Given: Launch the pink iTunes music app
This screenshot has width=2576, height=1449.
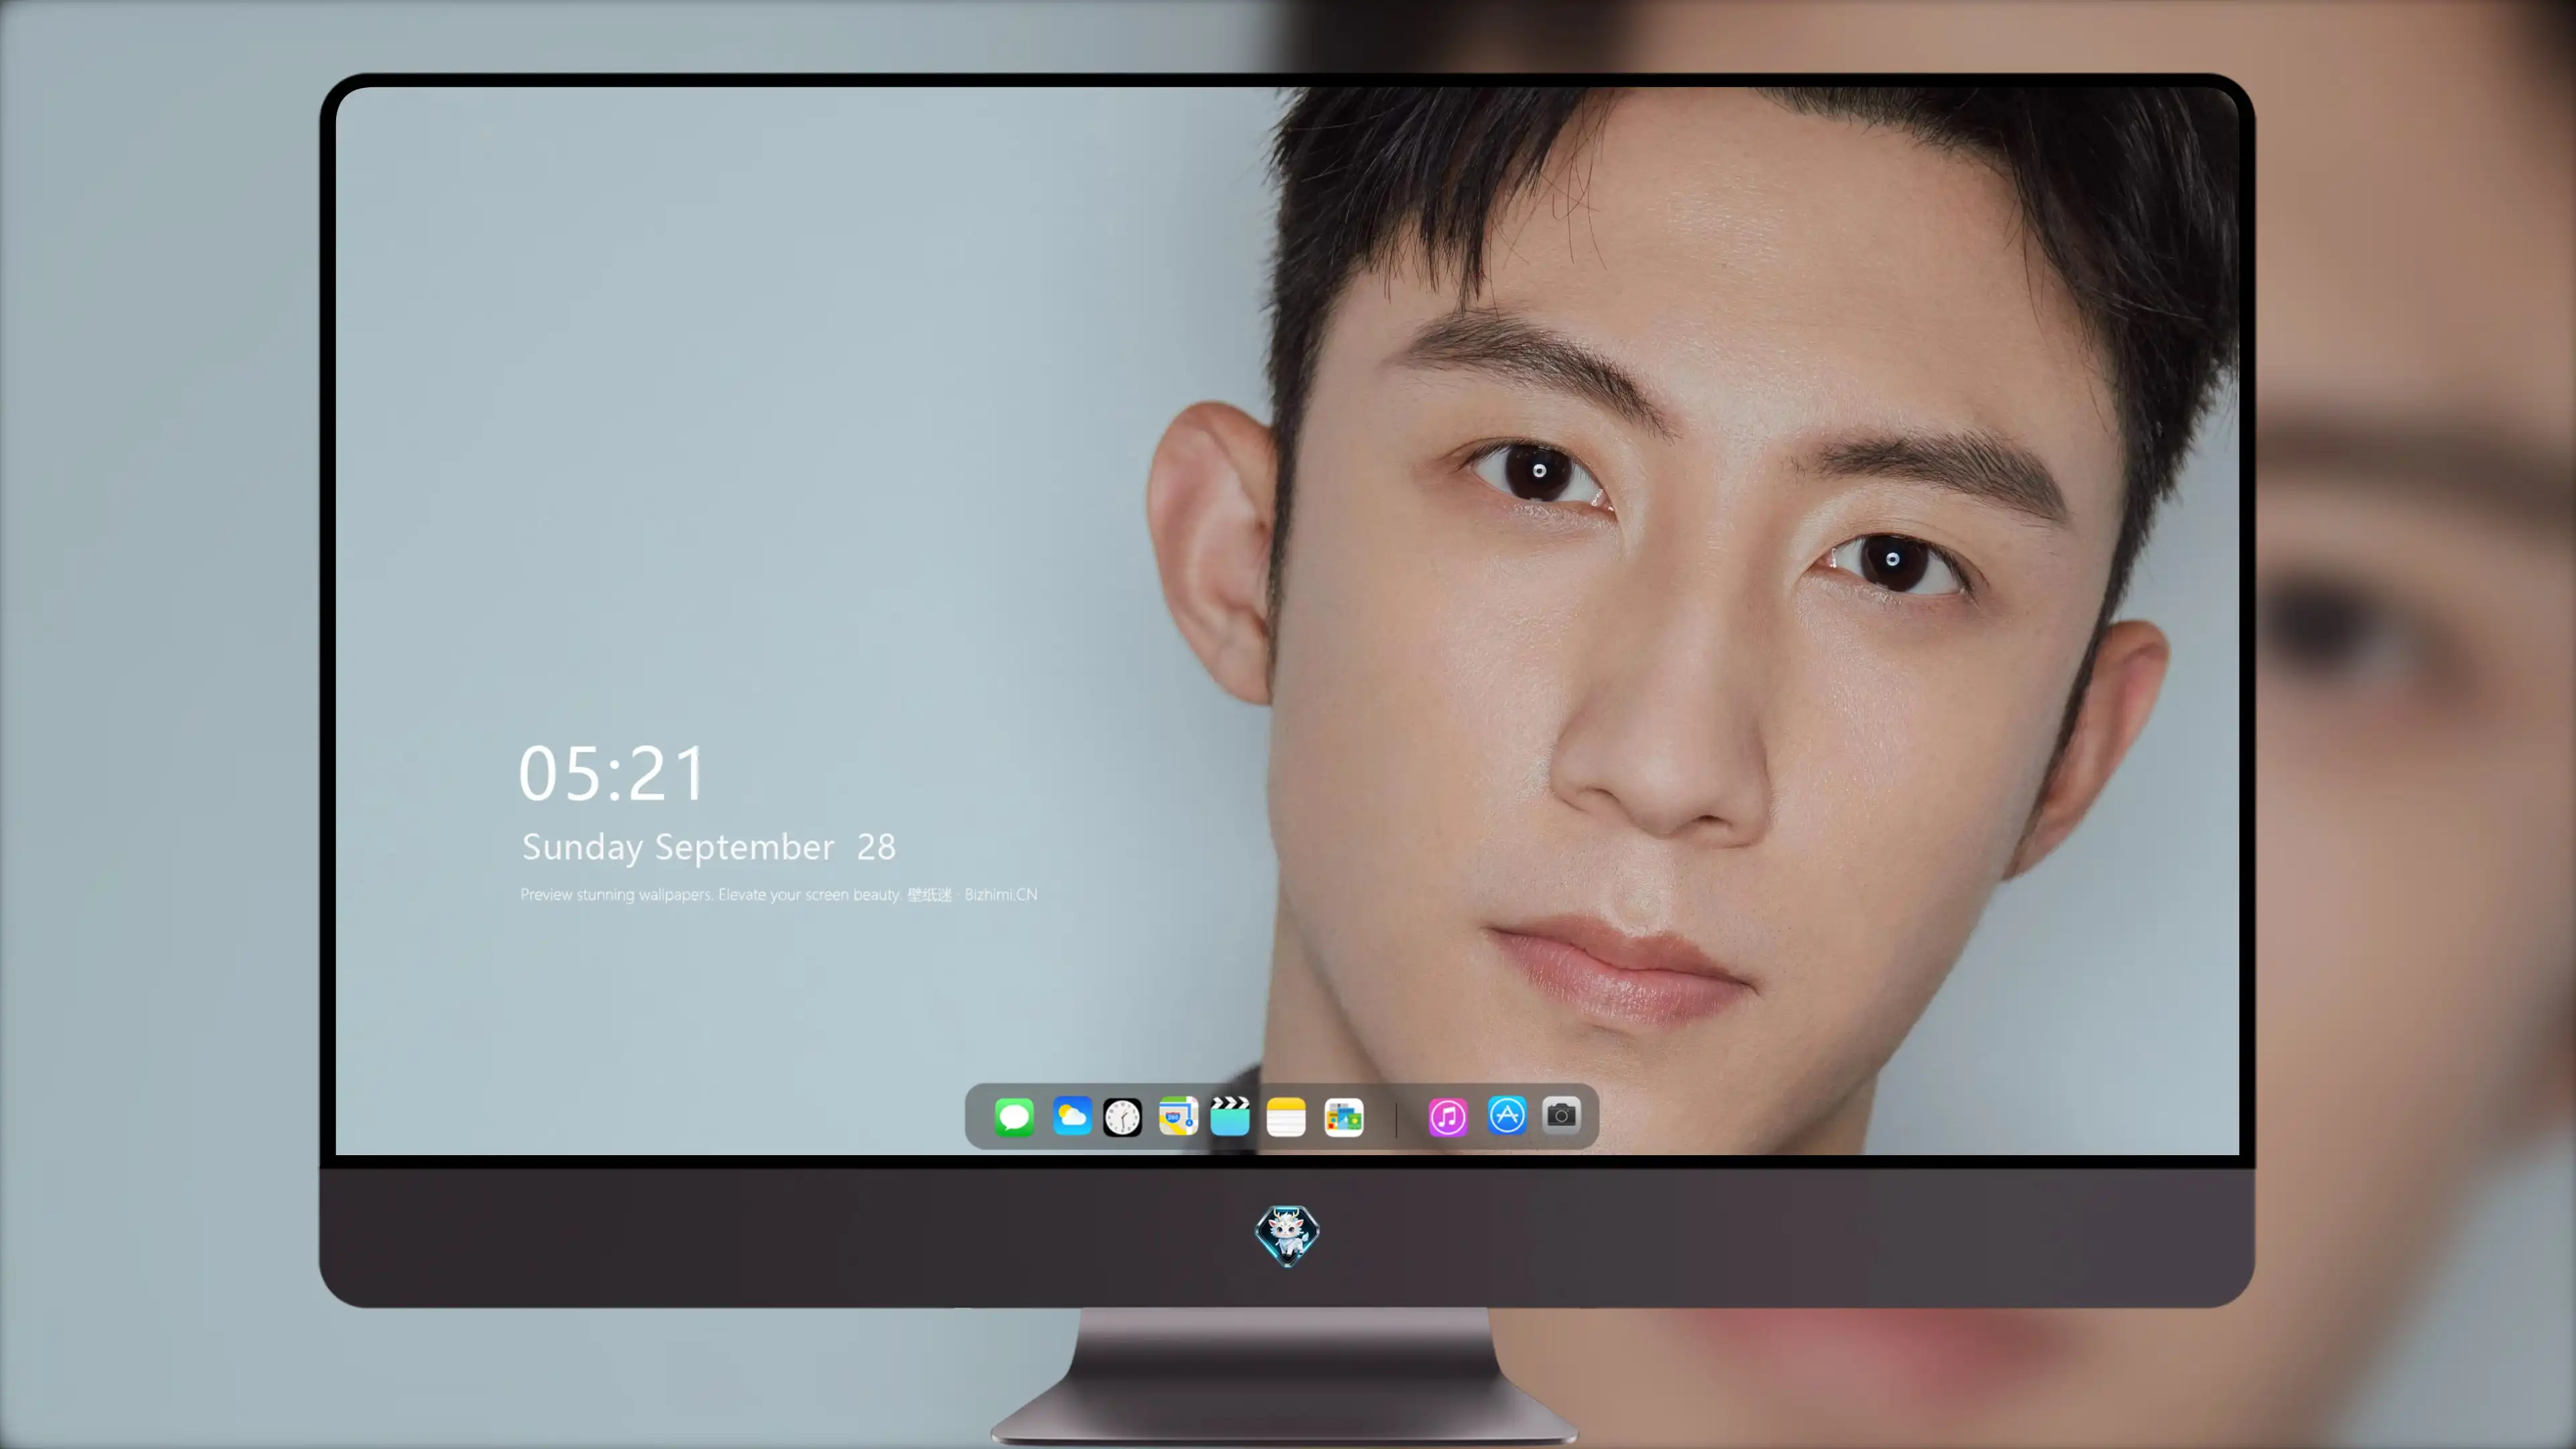Looking at the screenshot, I should 1448,1116.
